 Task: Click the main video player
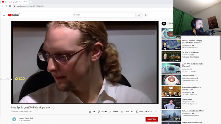(85, 62)
